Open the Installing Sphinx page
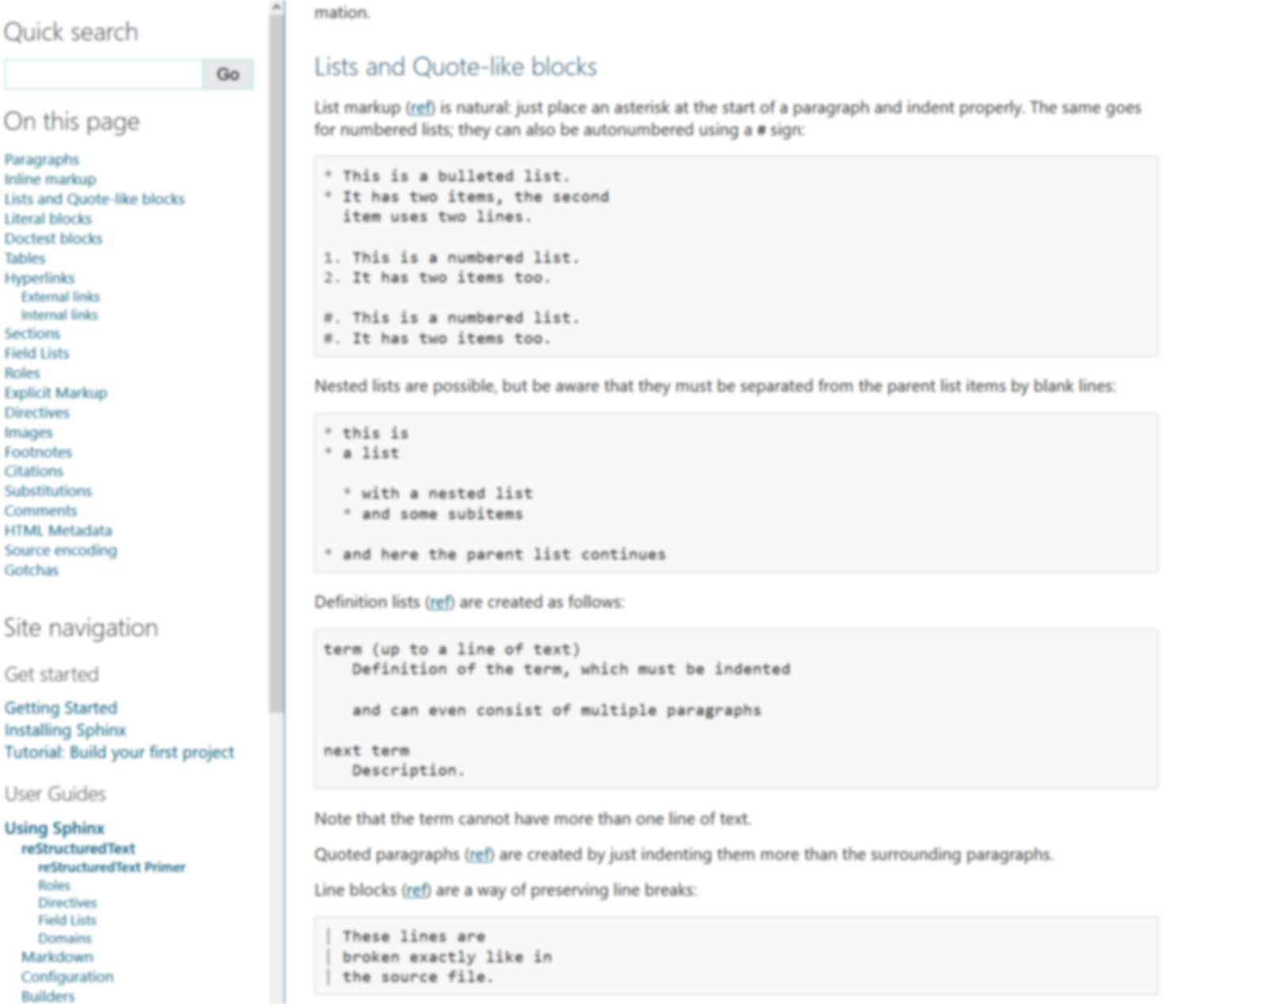1275x1004 pixels. 65,729
